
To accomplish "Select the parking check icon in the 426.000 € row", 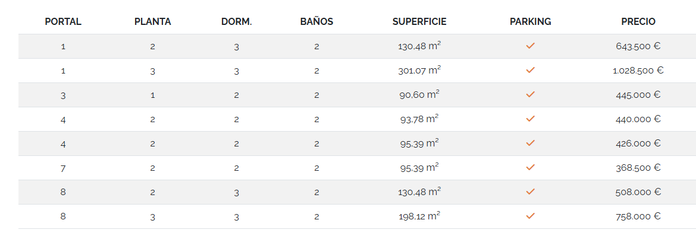I will 530,143.
